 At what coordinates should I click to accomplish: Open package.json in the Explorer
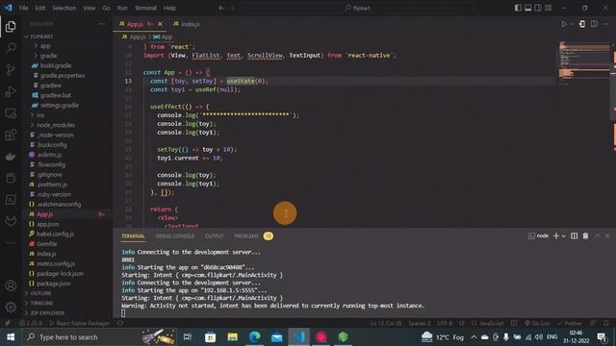[54, 284]
